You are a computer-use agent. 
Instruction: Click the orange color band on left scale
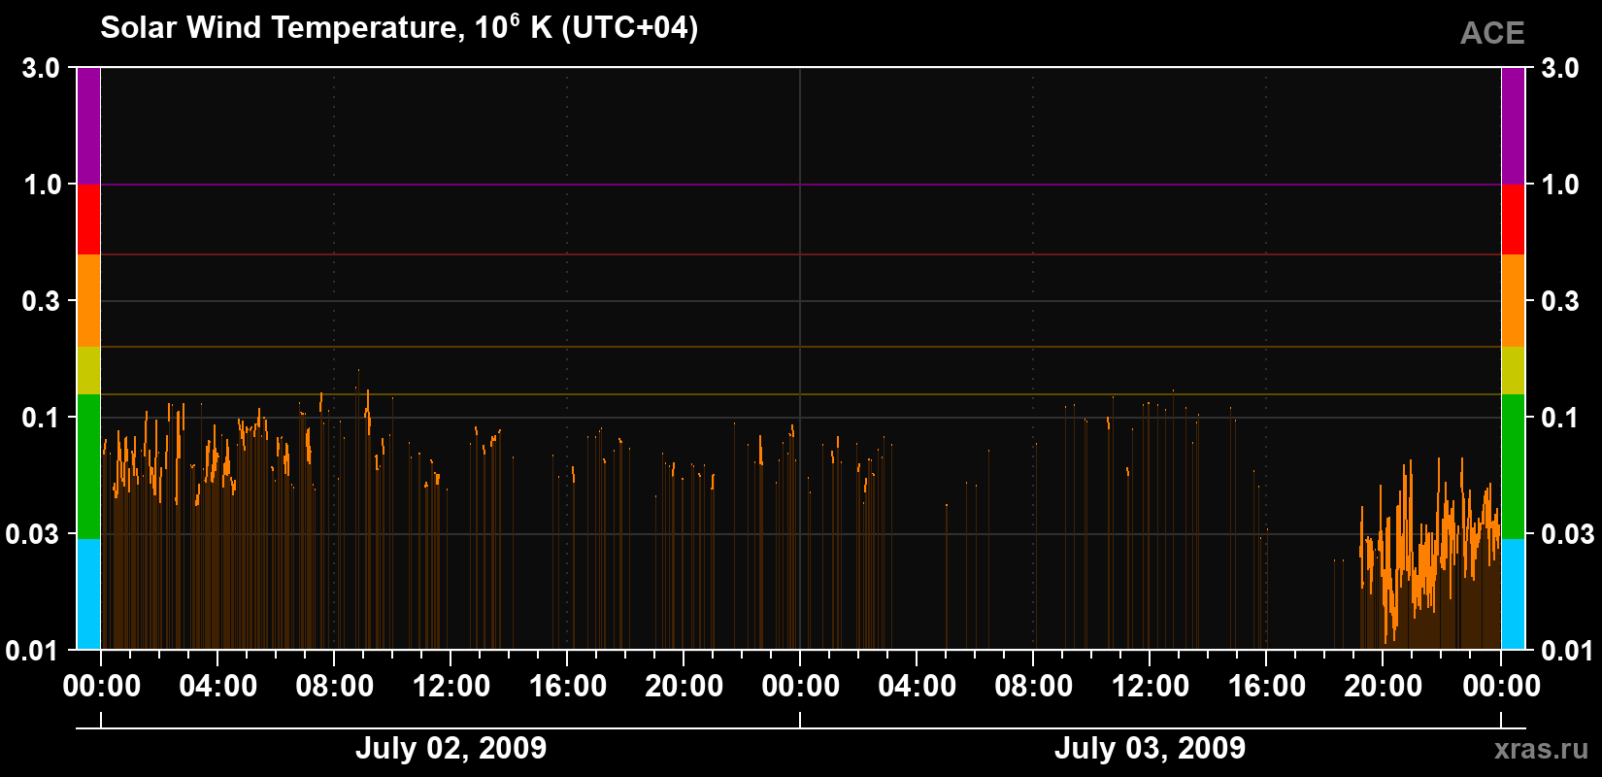point(88,301)
